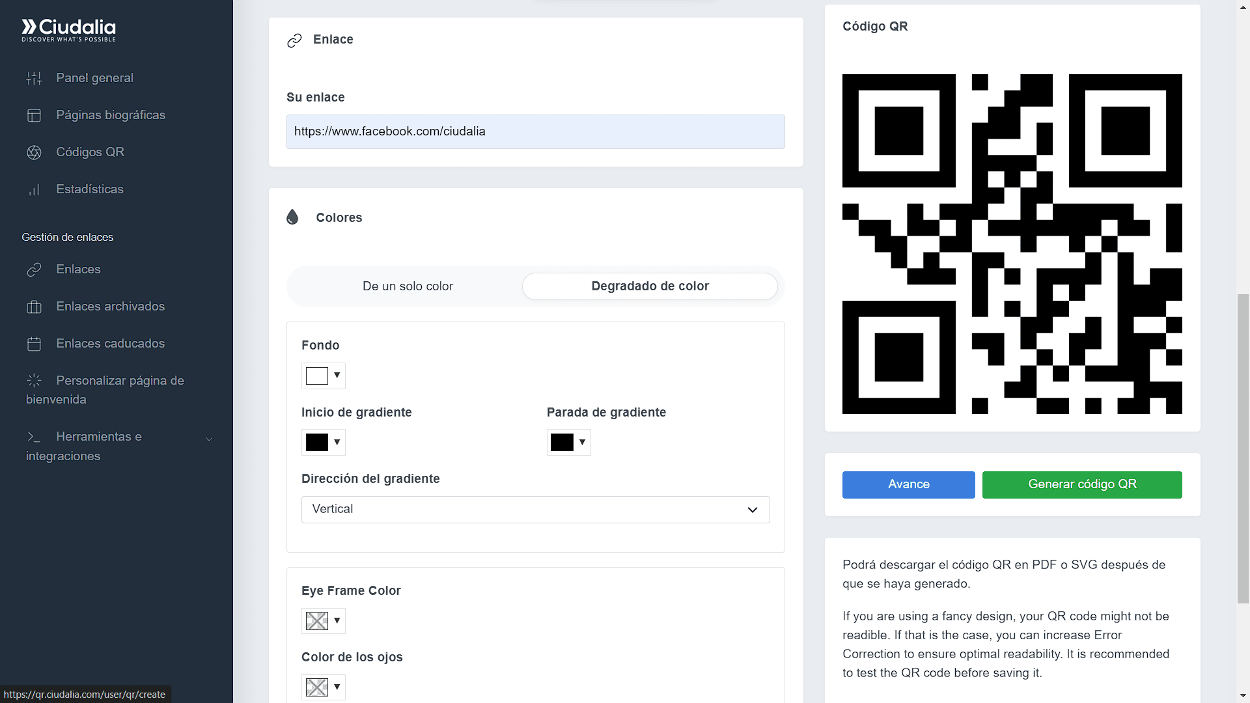This screenshot has width=1250, height=703.
Task: Open the Eye Frame Color picker
Action: 324,621
